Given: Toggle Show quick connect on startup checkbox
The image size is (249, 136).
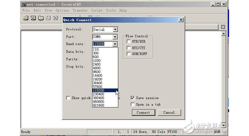Looking at the screenshot, I should click(68, 98).
